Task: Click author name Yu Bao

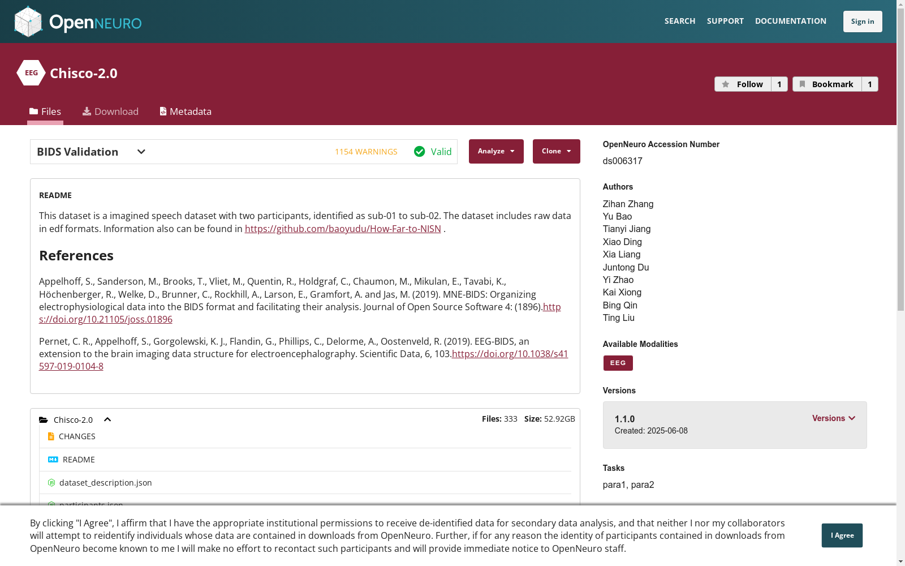Action: pyautogui.click(x=617, y=216)
